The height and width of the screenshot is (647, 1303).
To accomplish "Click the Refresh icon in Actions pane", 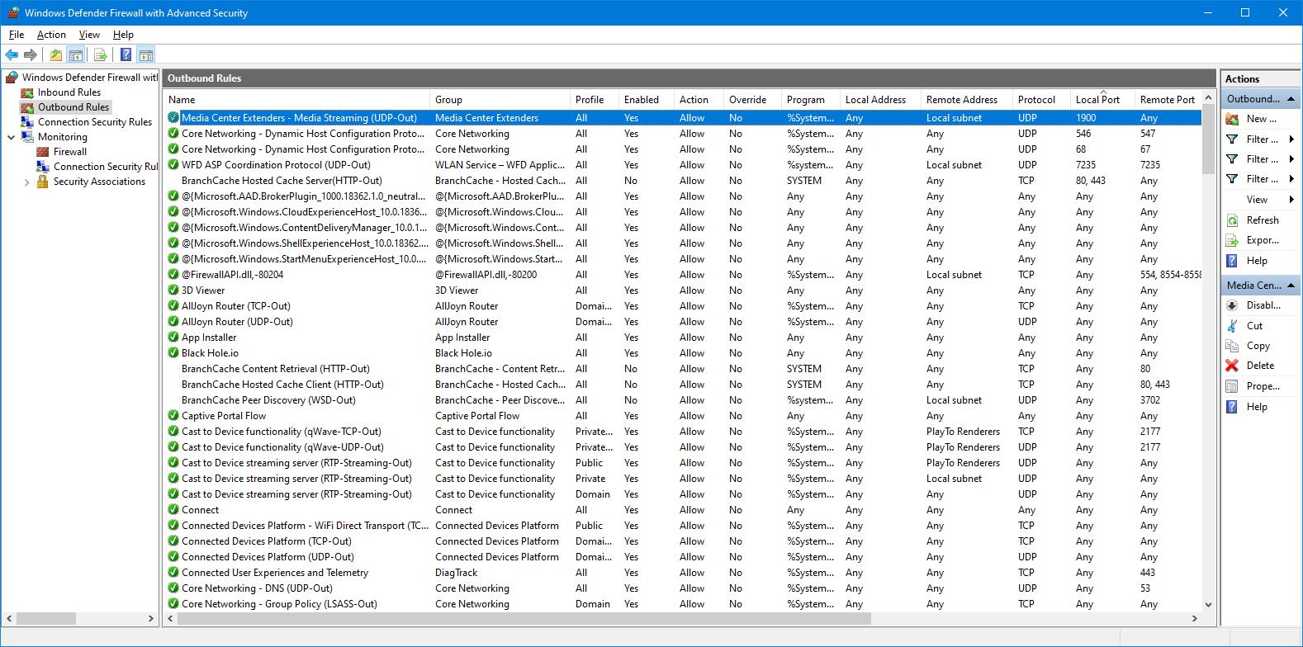I will pos(1232,220).
